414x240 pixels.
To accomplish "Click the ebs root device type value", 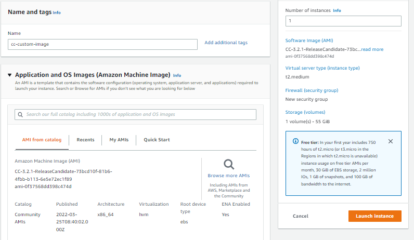I will coord(184,222).
